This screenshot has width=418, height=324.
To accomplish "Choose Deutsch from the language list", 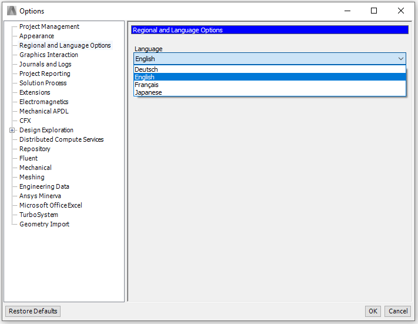I will [270, 69].
